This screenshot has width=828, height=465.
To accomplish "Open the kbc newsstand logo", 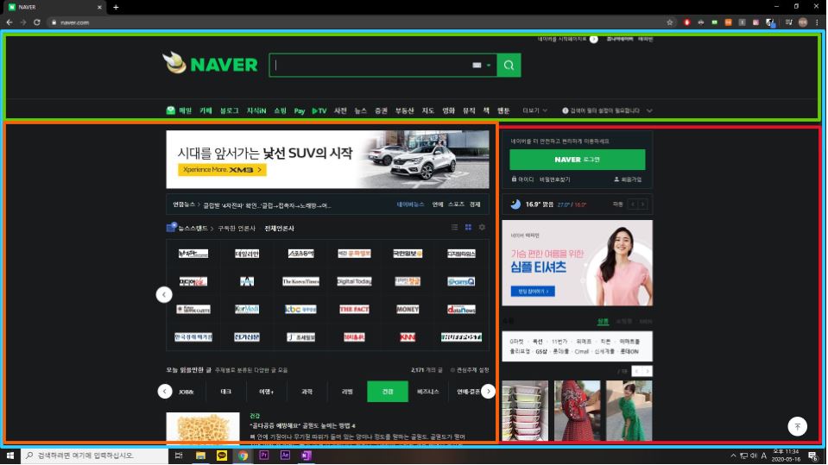I will (x=300, y=310).
